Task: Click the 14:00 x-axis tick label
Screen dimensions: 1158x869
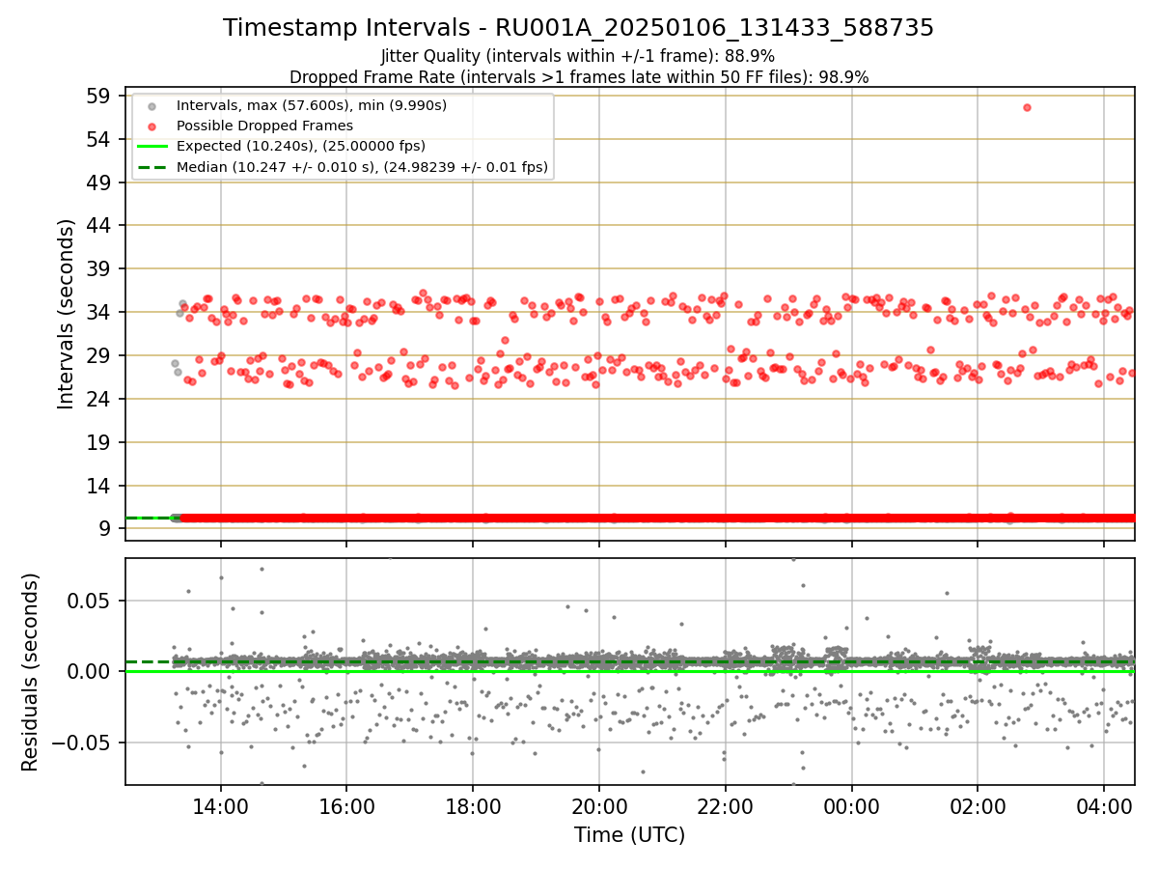Action: click(220, 805)
